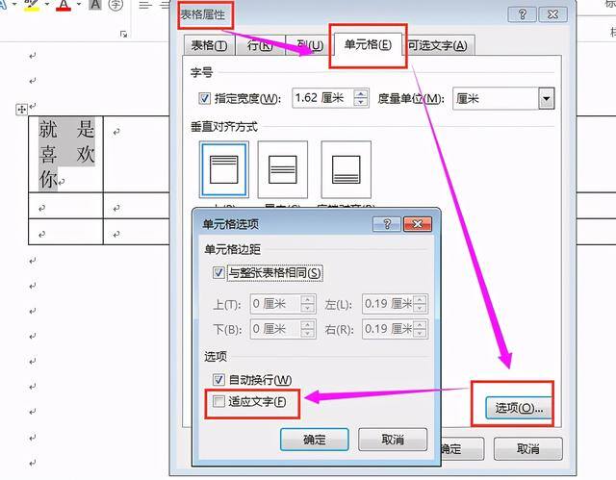
Task: Close the 单元格选项 dialog with red X
Action: click(418, 224)
